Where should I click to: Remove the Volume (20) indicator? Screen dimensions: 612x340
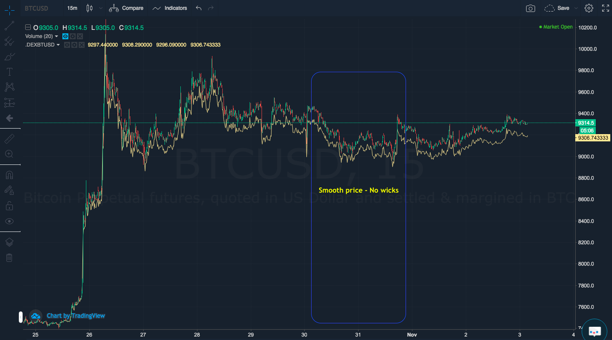coord(80,36)
